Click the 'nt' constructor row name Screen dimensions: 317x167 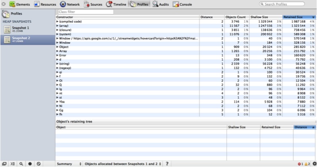[61, 93]
